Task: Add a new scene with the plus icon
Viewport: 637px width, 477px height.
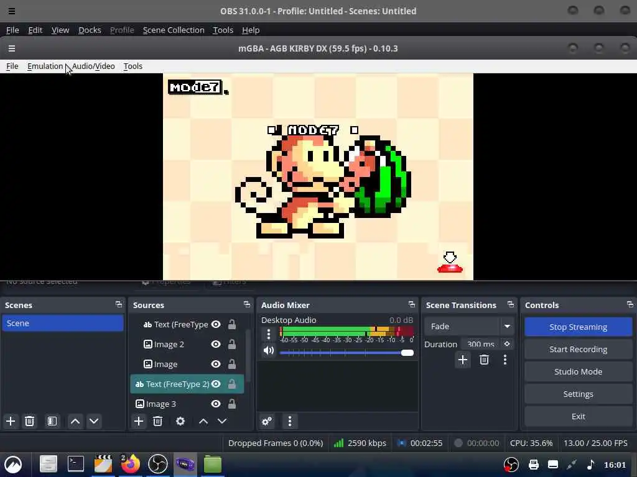Action: coord(11,421)
